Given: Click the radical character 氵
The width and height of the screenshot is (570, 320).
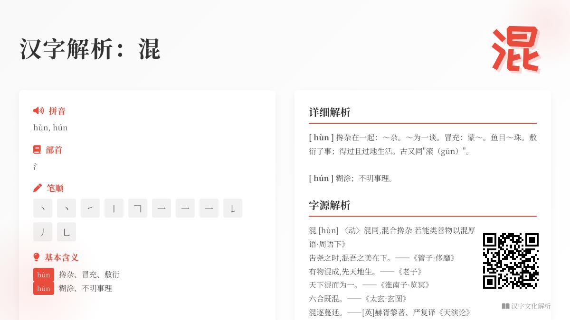Looking at the screenshot, I should point(35,166).
